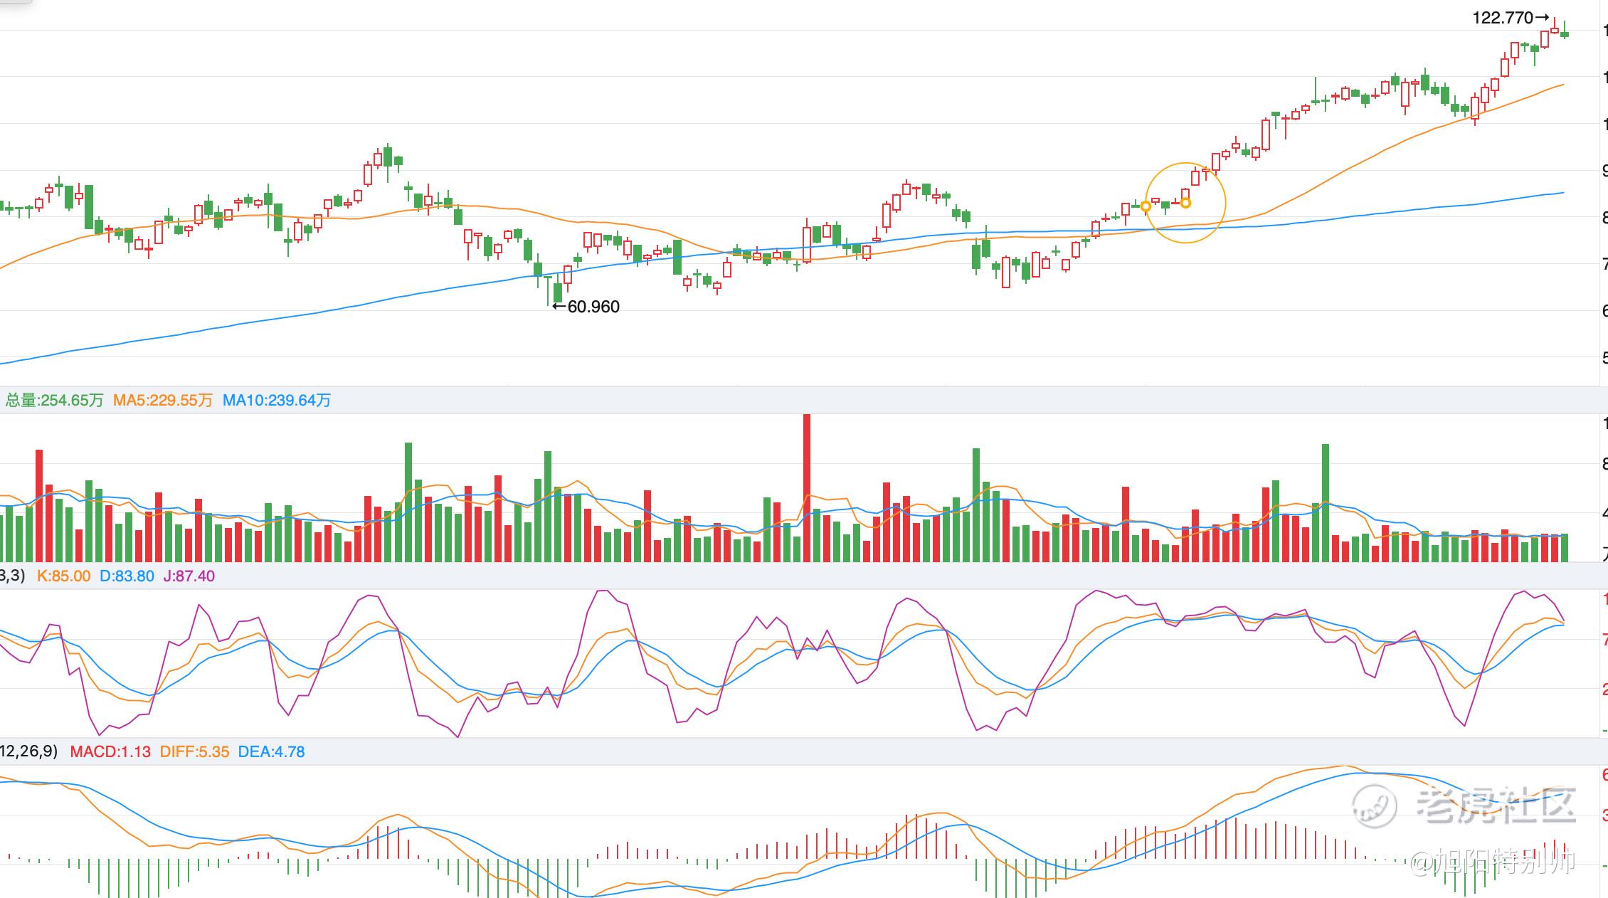Click the MACD:1.13 indicator label
Viewport: 1608px width, 898px height.
click(x=110, y=752)
